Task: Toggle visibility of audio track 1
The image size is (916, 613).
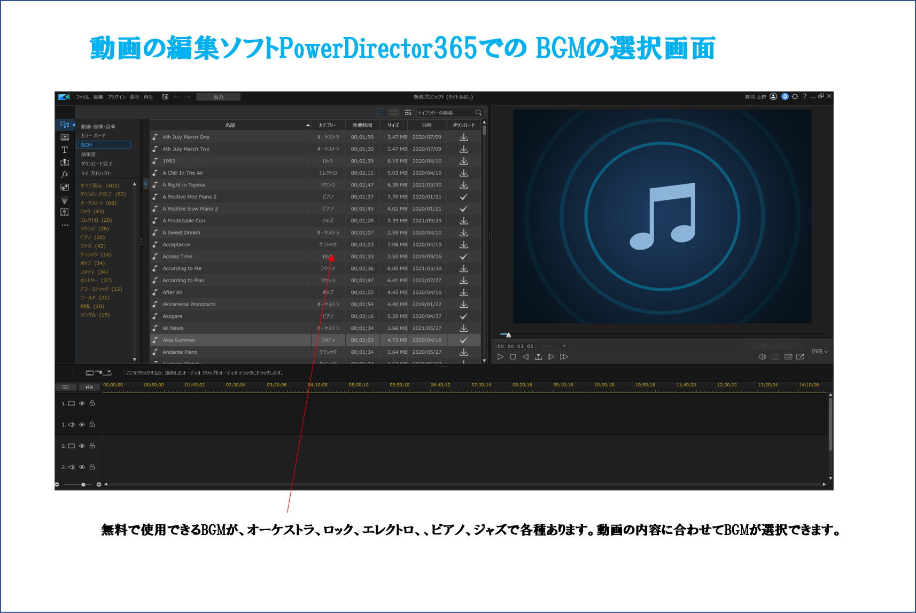Action: [x=82, y=424]
